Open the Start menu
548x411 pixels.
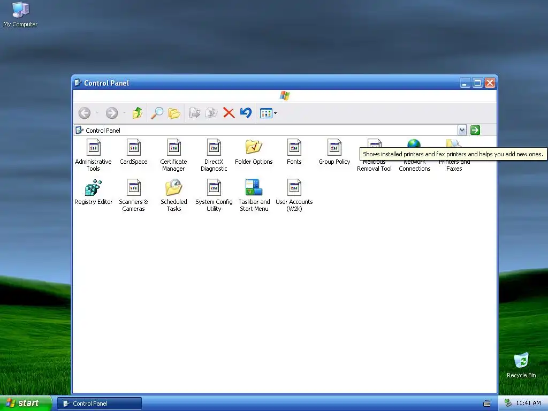(26, 404)
